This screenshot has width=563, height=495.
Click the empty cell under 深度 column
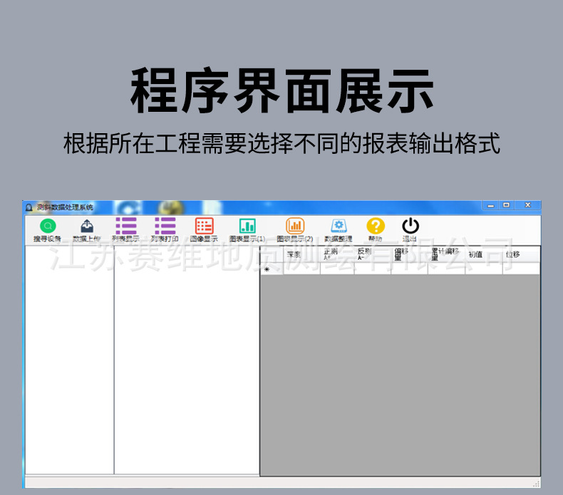point(301,269)
